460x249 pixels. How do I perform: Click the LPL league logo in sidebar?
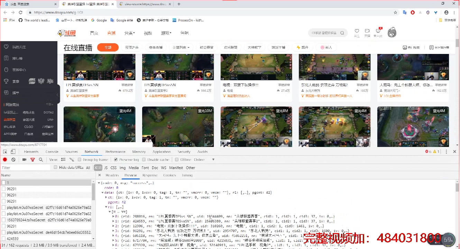tap(32, 81)
